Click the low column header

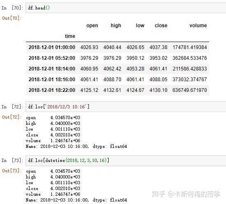[140, 26]
